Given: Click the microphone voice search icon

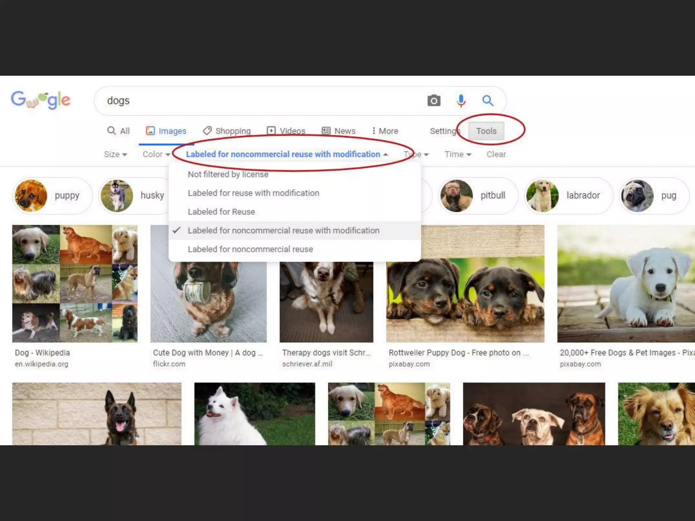Looking at the screenshot, I should [461, 101].
